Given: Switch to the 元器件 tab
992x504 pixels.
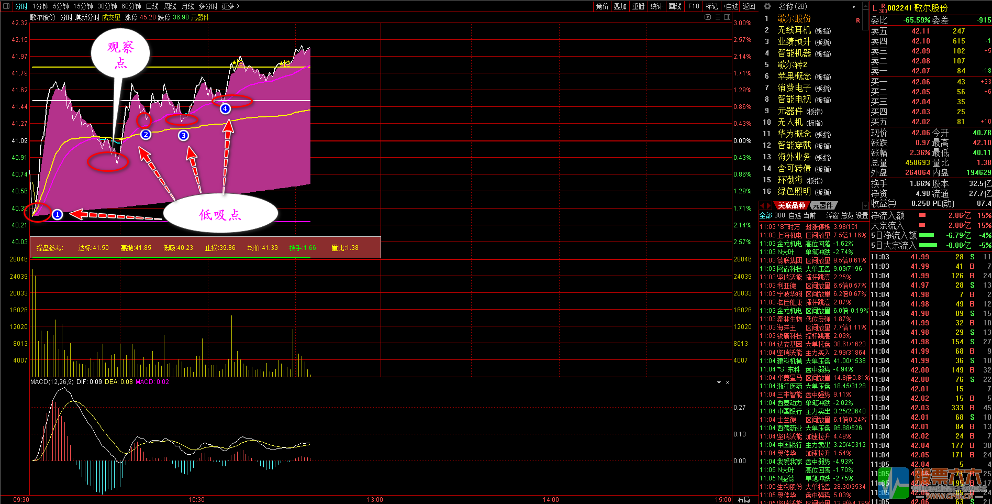Looking at the screenshot, I should [x=823, y=205].
